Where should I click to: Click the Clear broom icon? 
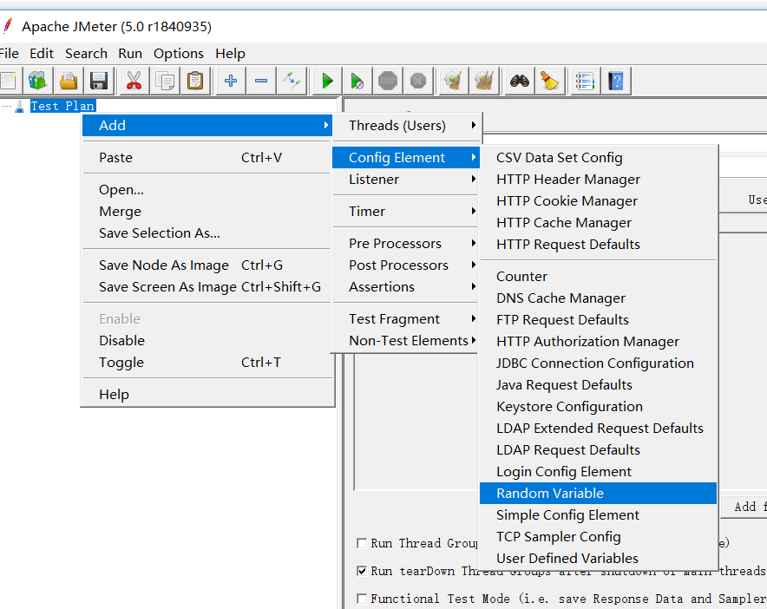[453, 81]
